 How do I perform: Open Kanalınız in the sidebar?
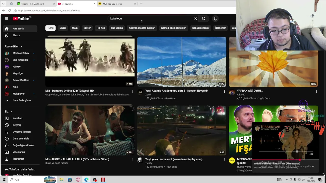(x=20, y=118)
